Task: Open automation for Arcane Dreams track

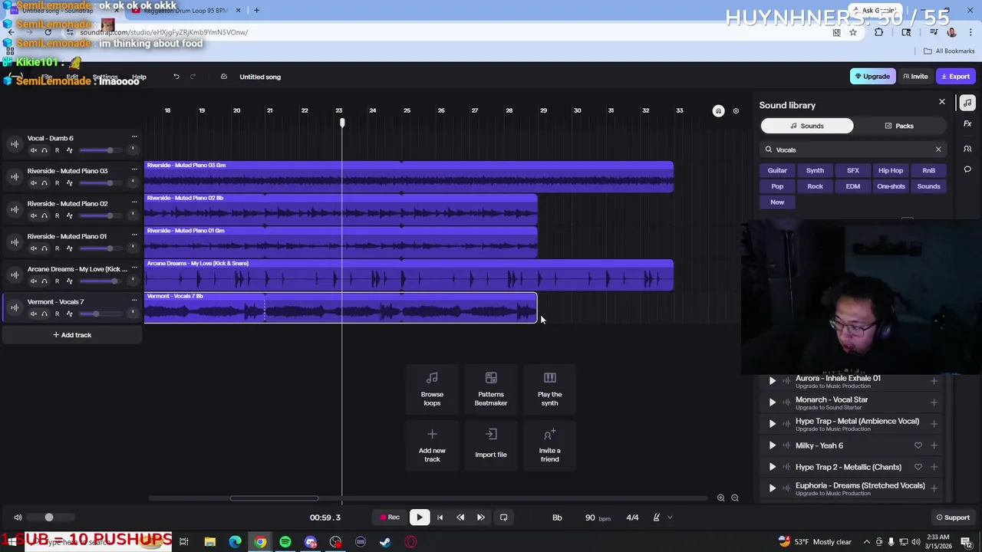Action: point(69,281)
